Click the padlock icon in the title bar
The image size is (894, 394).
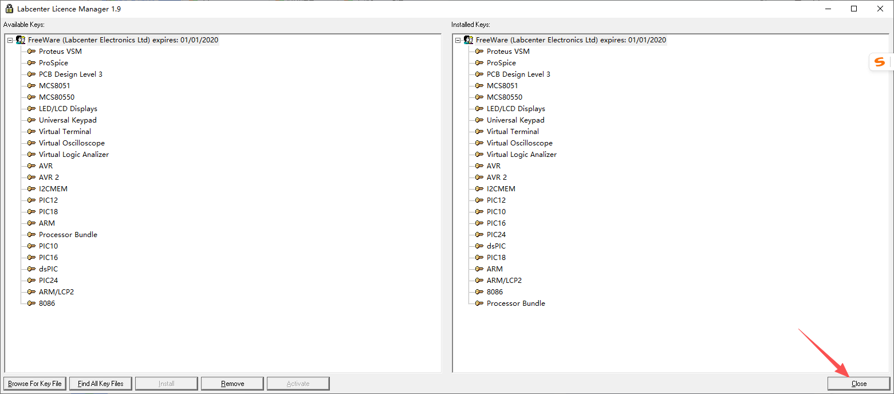coord(9,9)
